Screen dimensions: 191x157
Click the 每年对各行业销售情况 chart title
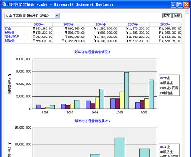[92, 52]
